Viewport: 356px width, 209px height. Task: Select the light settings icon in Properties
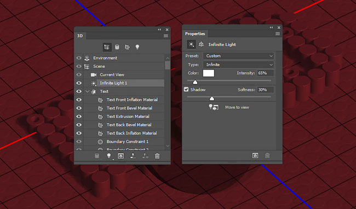coord(191,44)
